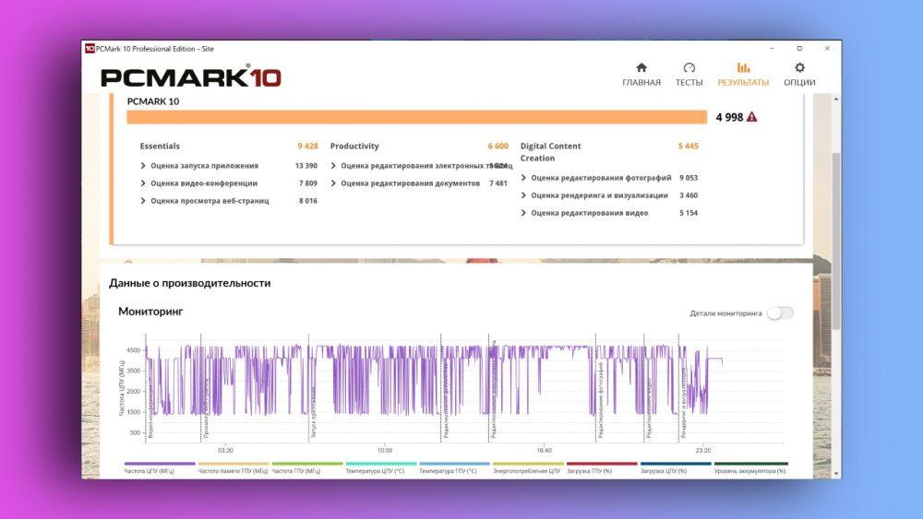Screen dimensions: 923x519
Task: Click the score 5 154
Action: 689,213
